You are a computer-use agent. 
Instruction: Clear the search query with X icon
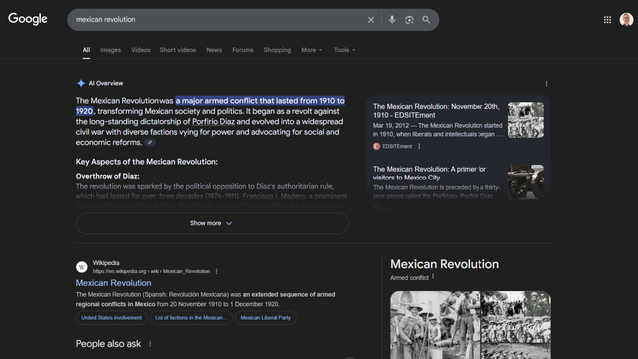point(370,20)
